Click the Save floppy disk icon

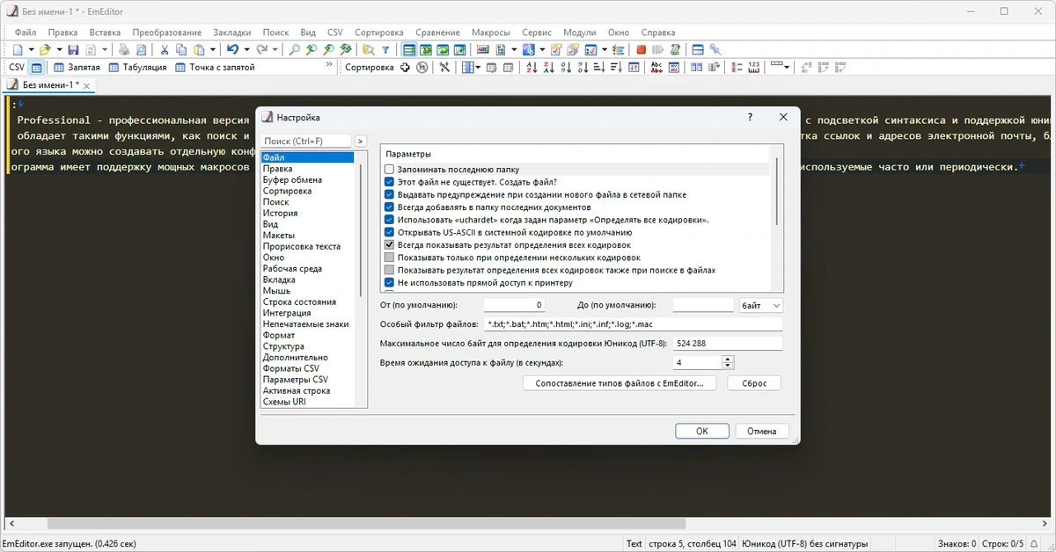click(73, 49)
